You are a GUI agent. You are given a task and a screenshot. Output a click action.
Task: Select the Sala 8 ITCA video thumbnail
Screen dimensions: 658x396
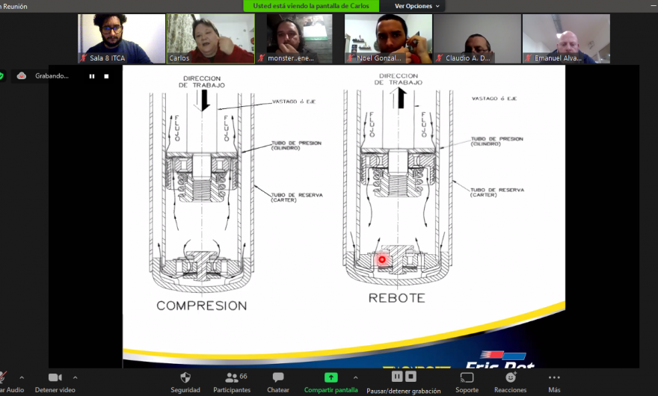[x=121, y=39]
